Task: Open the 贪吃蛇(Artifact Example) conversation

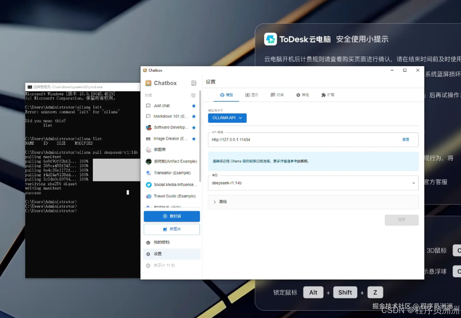Action: click(171, 161)
